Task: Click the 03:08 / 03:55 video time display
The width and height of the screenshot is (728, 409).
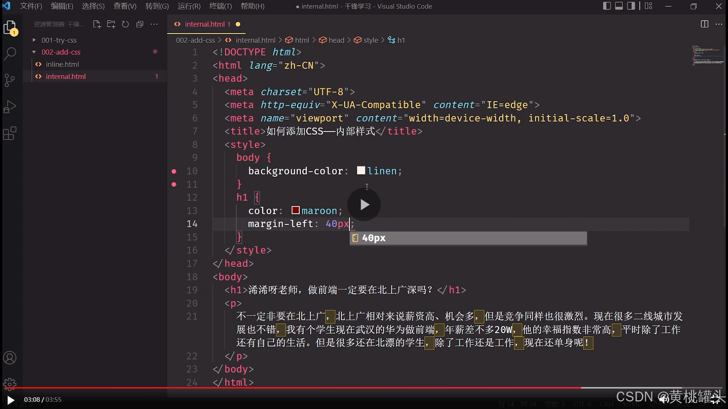Action: pos(43,400)
